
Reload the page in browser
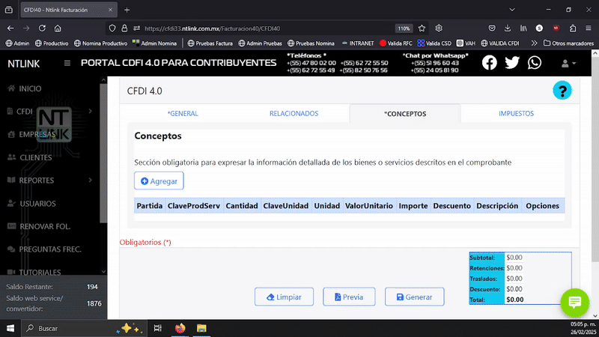click(42, 28)
